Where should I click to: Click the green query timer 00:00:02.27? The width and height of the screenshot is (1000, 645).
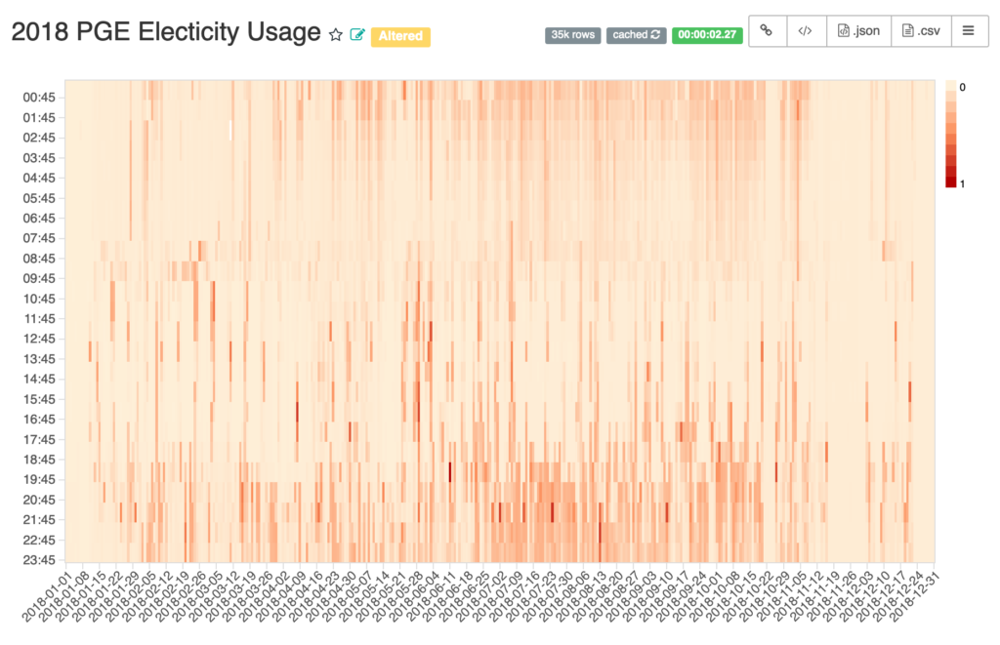pos(706,35)
